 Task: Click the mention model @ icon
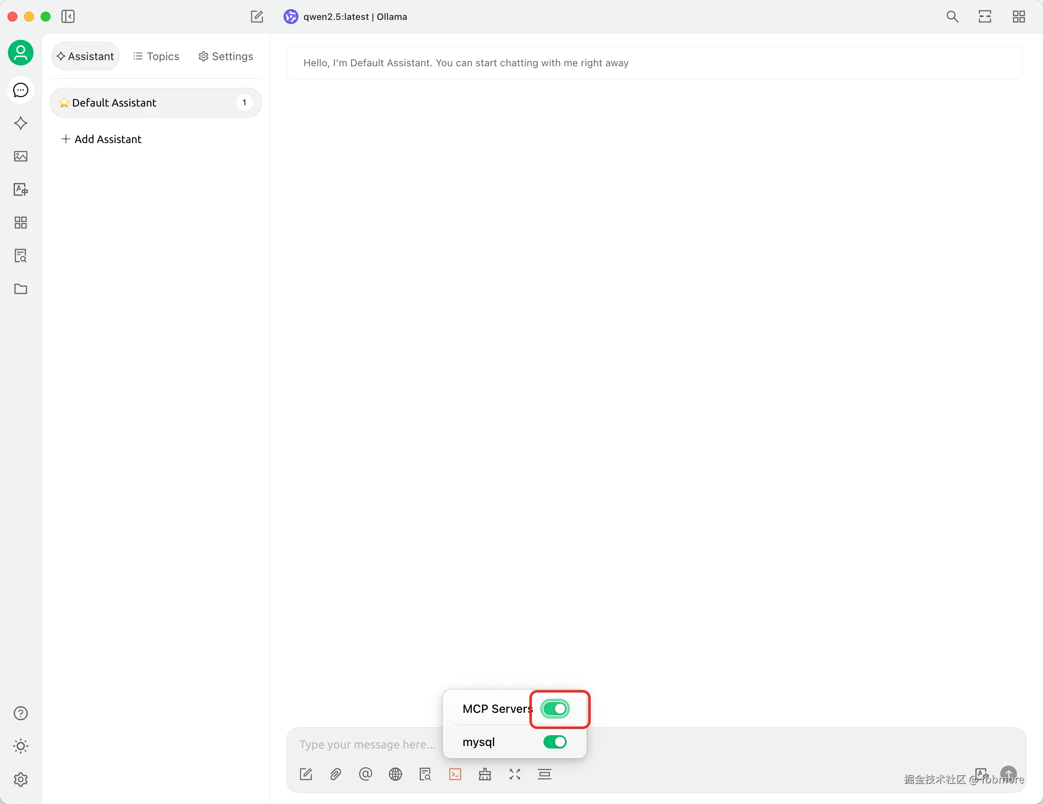click(365, 774)
